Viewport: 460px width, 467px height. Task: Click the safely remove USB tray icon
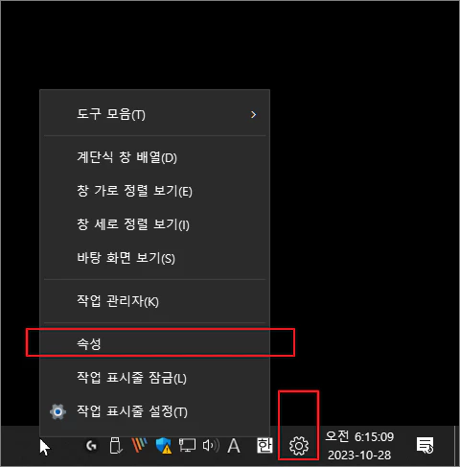tap(115, 445)
